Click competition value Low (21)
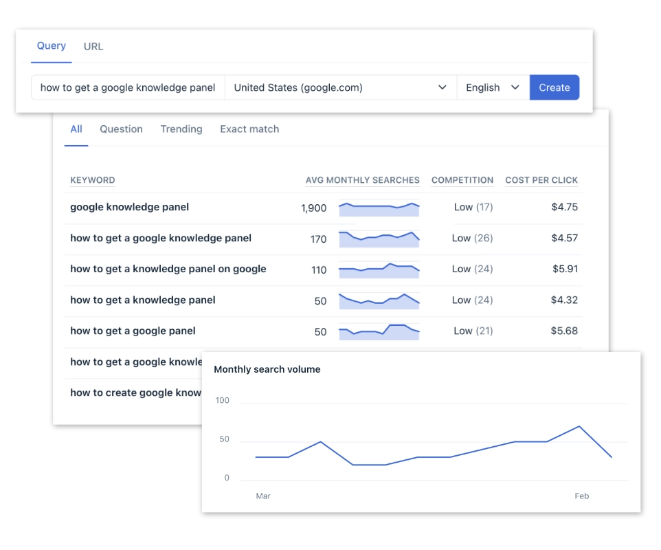This screenshot has width=661, height=550. (x=473, y=331)
